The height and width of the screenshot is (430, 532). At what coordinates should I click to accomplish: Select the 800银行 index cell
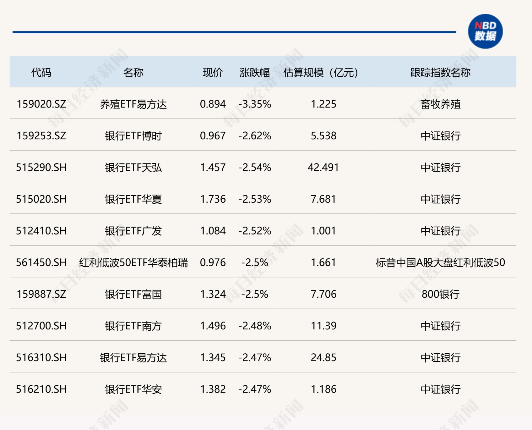click(x=440, y=294)
